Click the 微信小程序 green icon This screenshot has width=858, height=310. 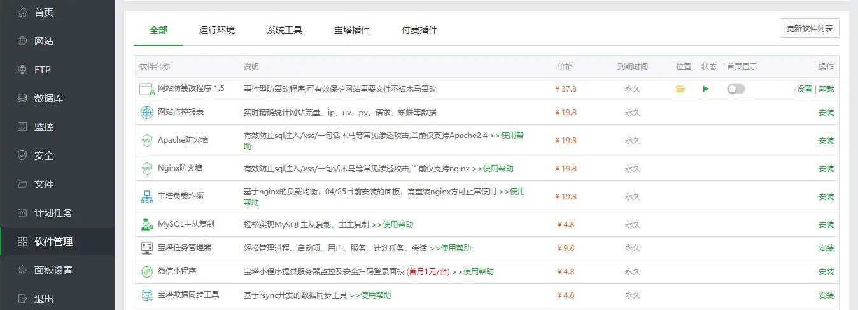click(x=147, y=272)
